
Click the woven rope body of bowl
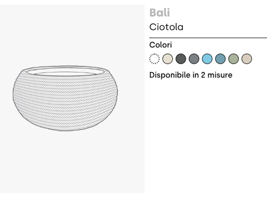(65, 104)
